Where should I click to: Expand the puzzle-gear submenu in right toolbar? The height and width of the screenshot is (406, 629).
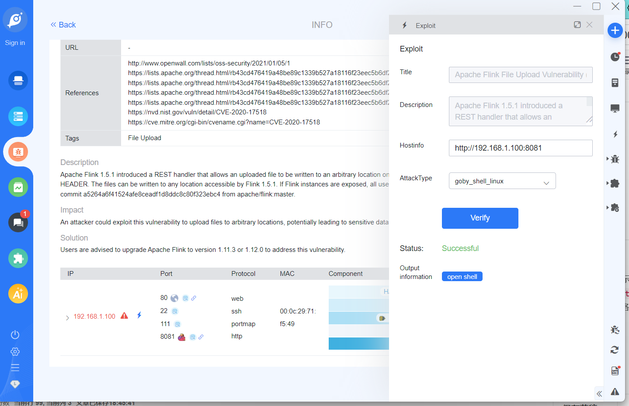click(x=607, y=207)
